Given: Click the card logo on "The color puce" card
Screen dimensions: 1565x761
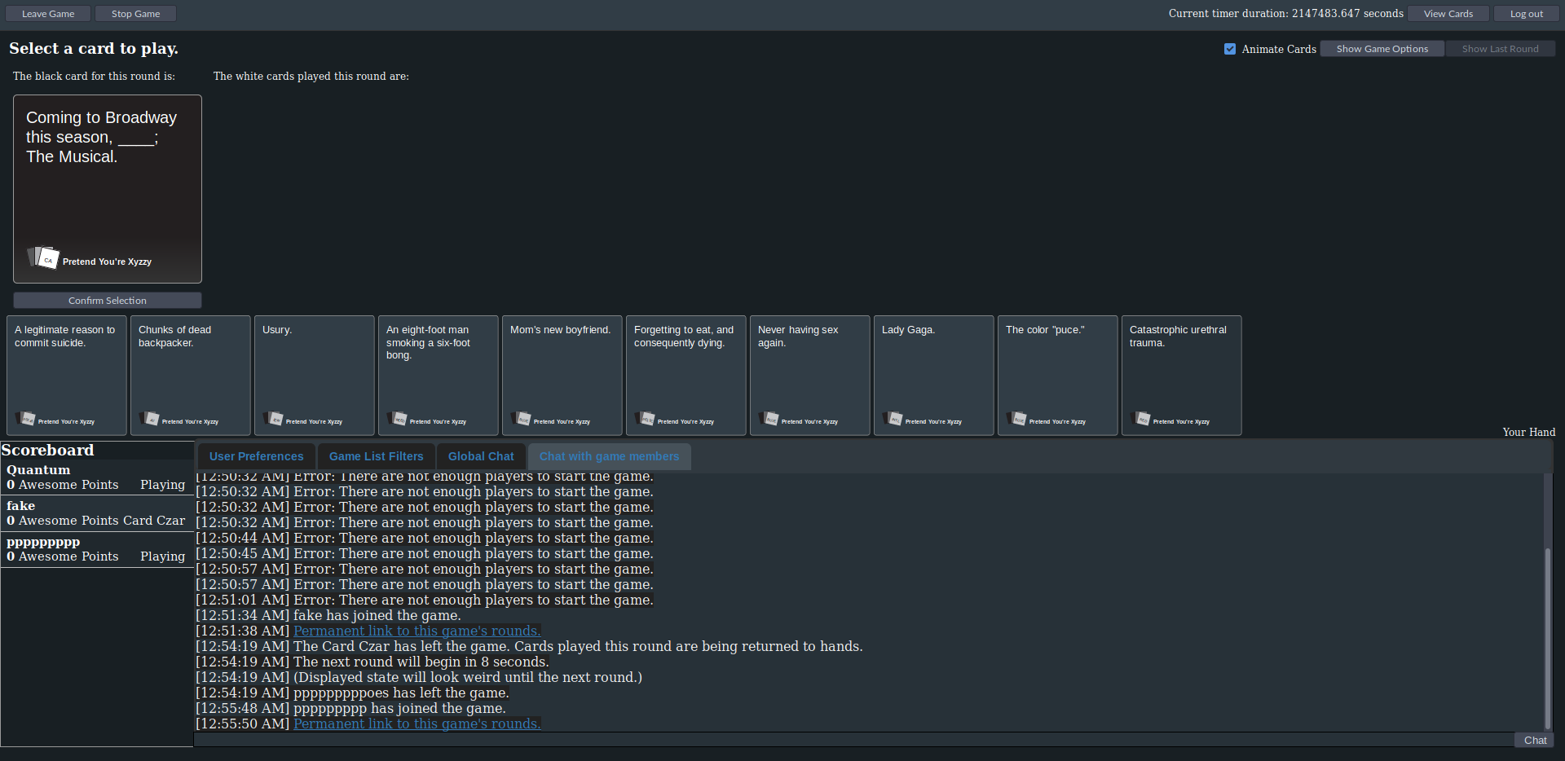Looking at the screenshot, I should click(x=1019, y=420).
